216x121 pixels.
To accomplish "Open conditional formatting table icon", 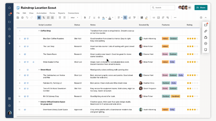I will coord(141,17).
